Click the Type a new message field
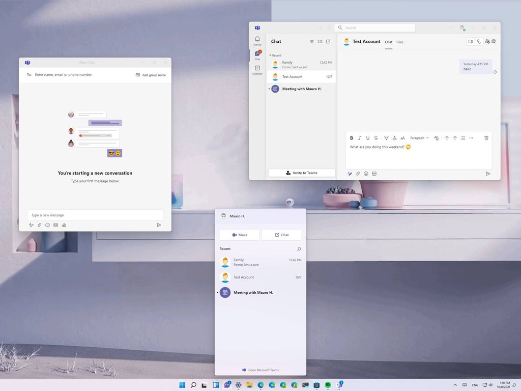Viewport: 521px width, 391px height. [x=95, y=215]
